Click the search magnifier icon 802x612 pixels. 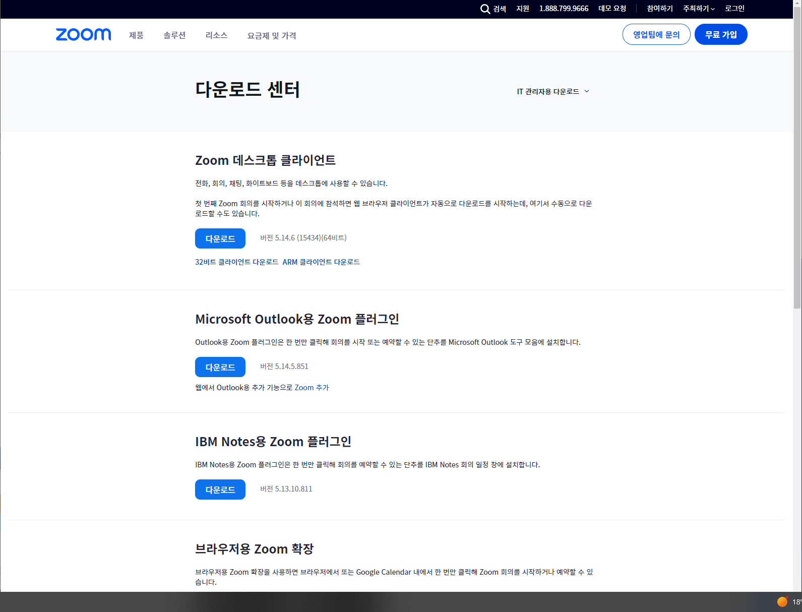point(485,9)
